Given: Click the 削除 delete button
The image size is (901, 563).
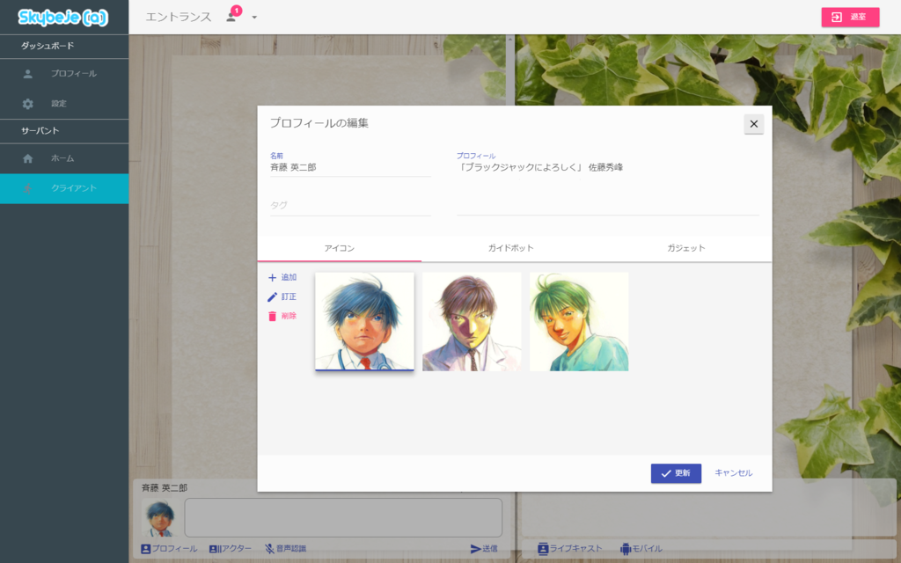Looking at the screenshot, I should [x=282, y=316].
